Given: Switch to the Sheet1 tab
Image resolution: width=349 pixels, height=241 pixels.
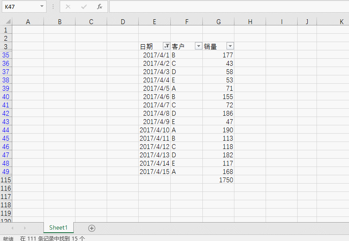Looking at the screenshot, I should 58,228.
